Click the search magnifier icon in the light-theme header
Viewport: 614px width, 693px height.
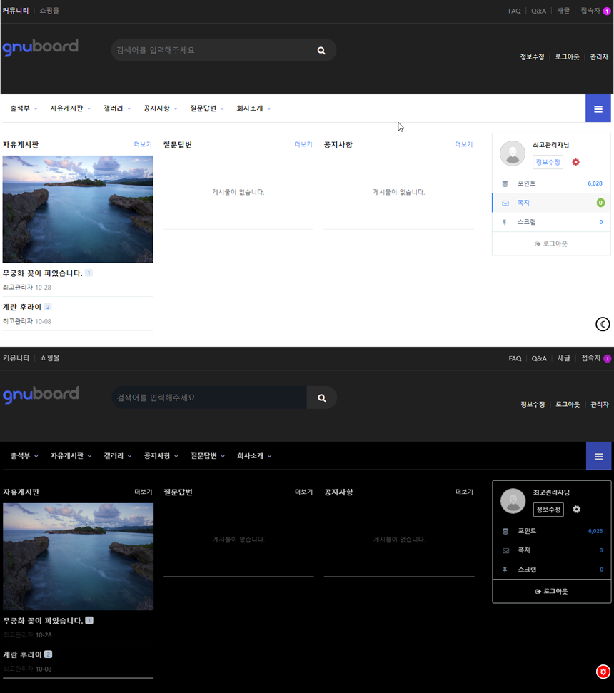[321, 50]
